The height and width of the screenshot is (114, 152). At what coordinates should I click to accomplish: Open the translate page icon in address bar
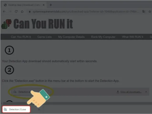tap(144, 12)
